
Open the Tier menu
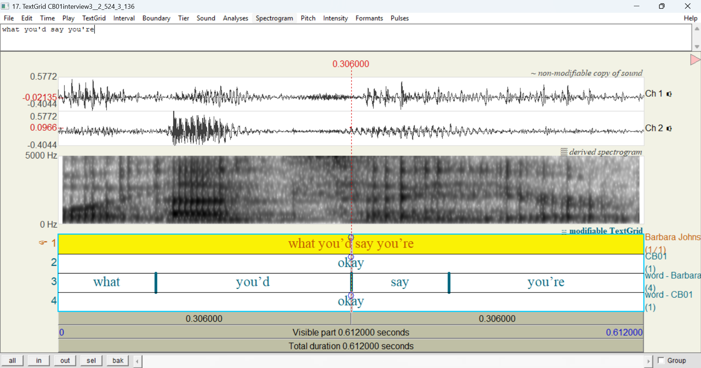(x=183, y=18)
